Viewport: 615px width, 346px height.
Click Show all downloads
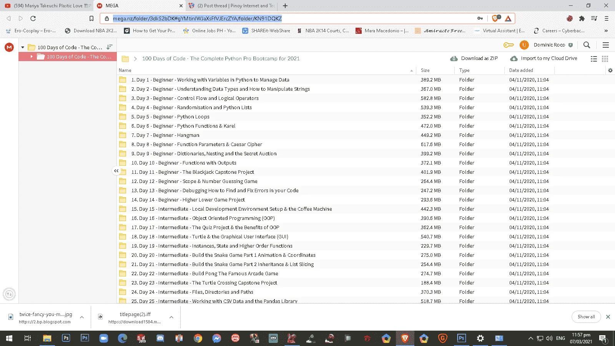[586, 317]
